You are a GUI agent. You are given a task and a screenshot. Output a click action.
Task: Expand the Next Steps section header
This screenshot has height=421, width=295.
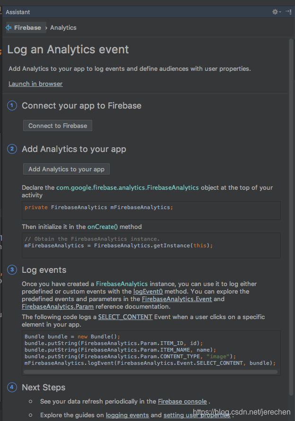tap(43, 387)
